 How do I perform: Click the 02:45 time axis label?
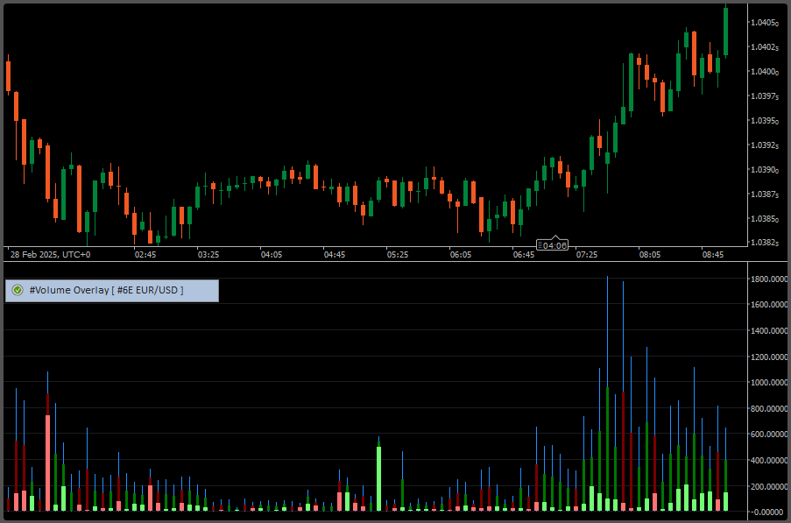click(145, 254)
